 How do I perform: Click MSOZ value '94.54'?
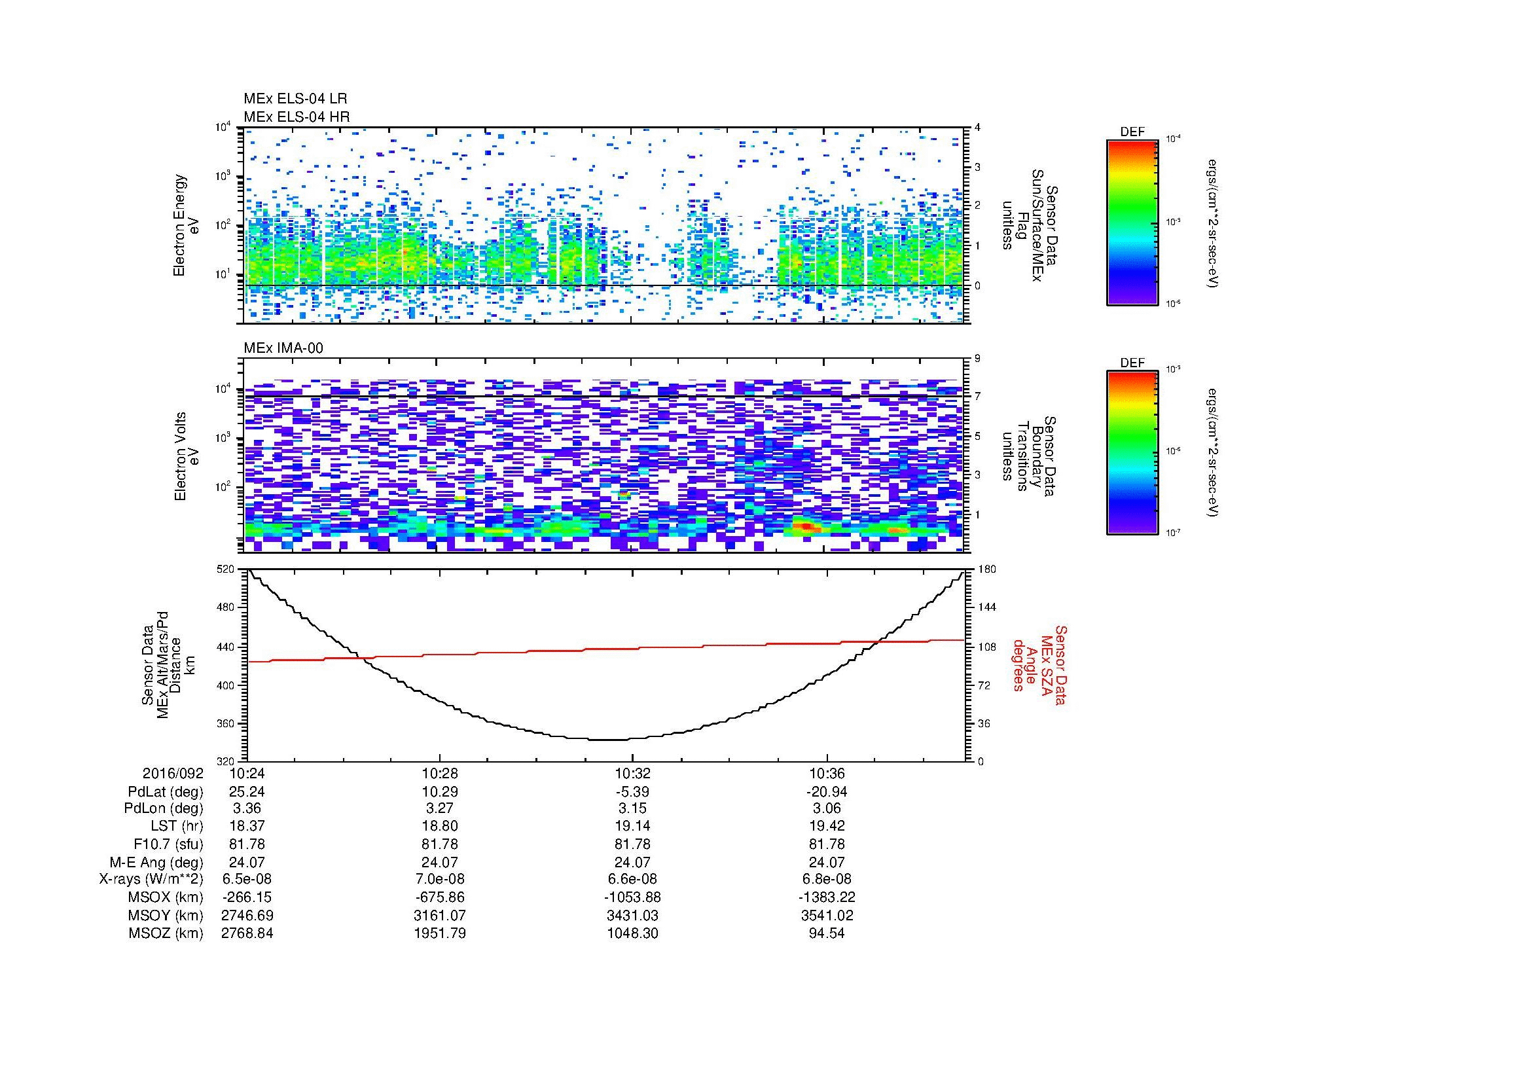click(827, 933)
